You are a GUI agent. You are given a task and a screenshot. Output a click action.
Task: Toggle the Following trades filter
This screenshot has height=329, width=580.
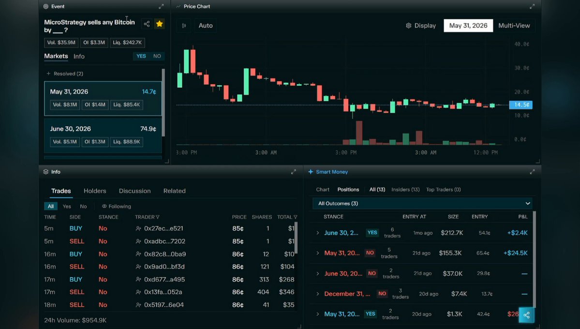tap(117, 207)
